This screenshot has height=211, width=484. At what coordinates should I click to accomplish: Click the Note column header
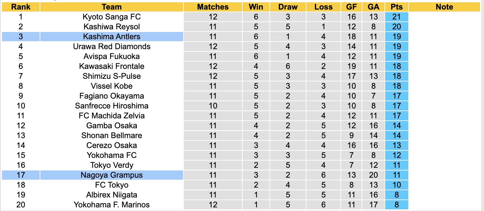pos(444,7)
